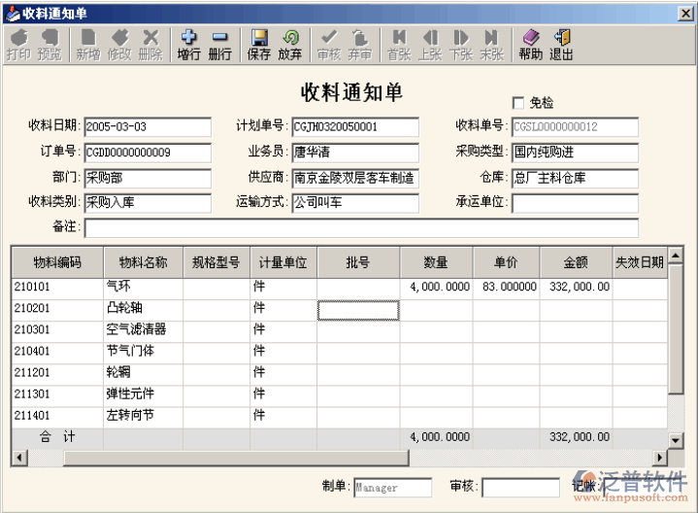The width and height of the screenshot is (698, 513).
Task: Click the 数量 column header
Action: (x=436, y=262)
